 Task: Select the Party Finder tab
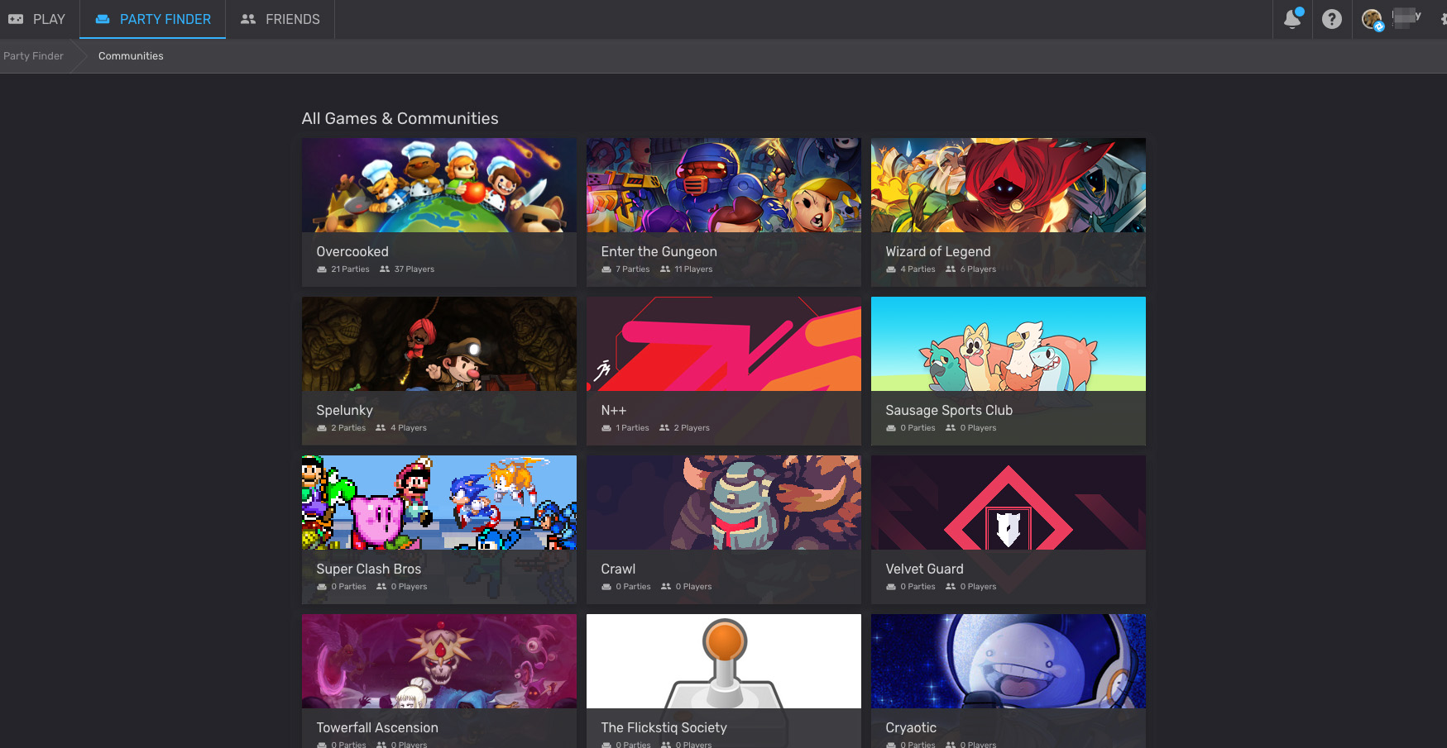pos(153,19)
